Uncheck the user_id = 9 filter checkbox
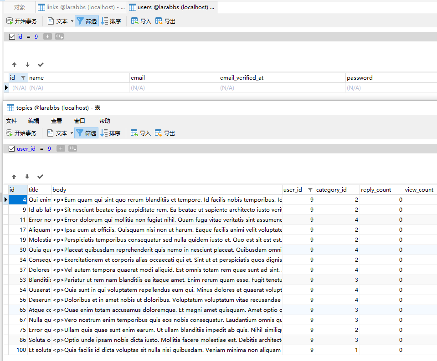Image resolution: width=437 pixels, height=361 pixels. pyautogui.click(x=12, y=148)
